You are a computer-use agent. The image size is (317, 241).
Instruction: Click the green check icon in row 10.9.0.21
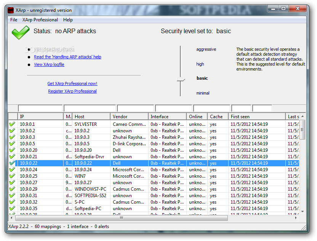tap(12, 156)
